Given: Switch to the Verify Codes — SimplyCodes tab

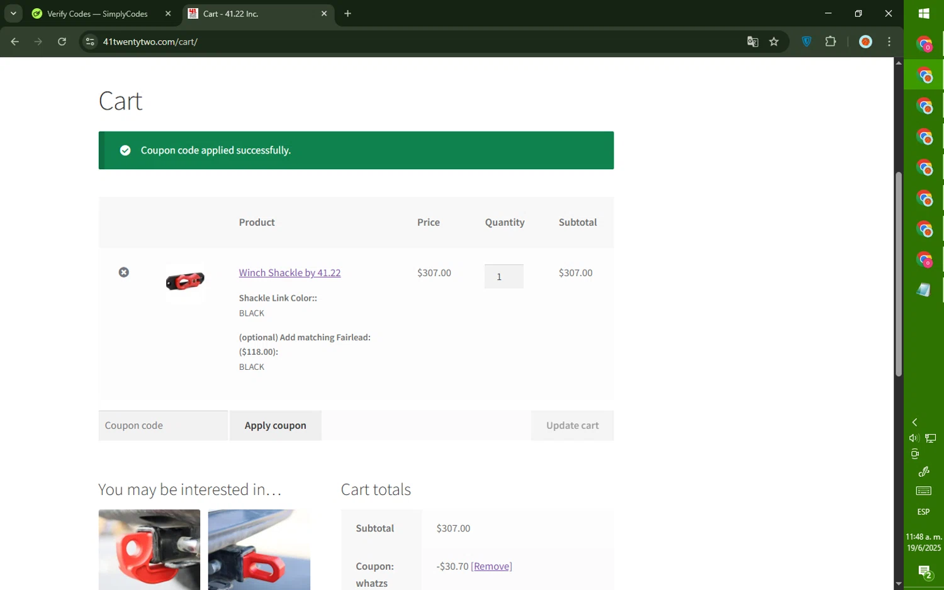Looking at the screenshot, I should [x=98, y=14].
